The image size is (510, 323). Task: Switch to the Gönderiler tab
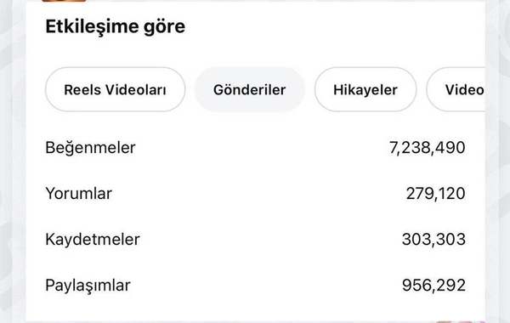pyautogui.click(x=249, y=89)
